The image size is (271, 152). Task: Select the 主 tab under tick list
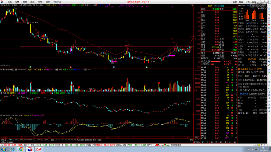click(x=230, y=142)
